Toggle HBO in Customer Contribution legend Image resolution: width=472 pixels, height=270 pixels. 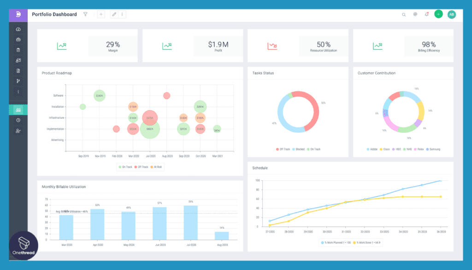[x=396, y=149]
